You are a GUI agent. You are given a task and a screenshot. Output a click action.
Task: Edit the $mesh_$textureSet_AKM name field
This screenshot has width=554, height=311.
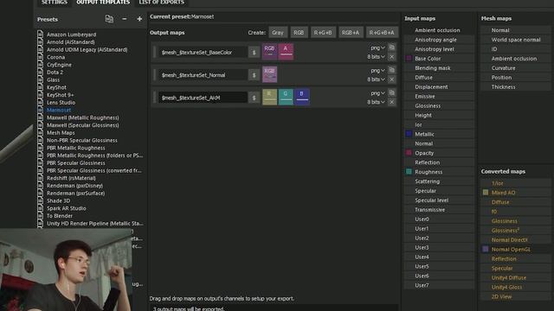click(x=203, y=98)
